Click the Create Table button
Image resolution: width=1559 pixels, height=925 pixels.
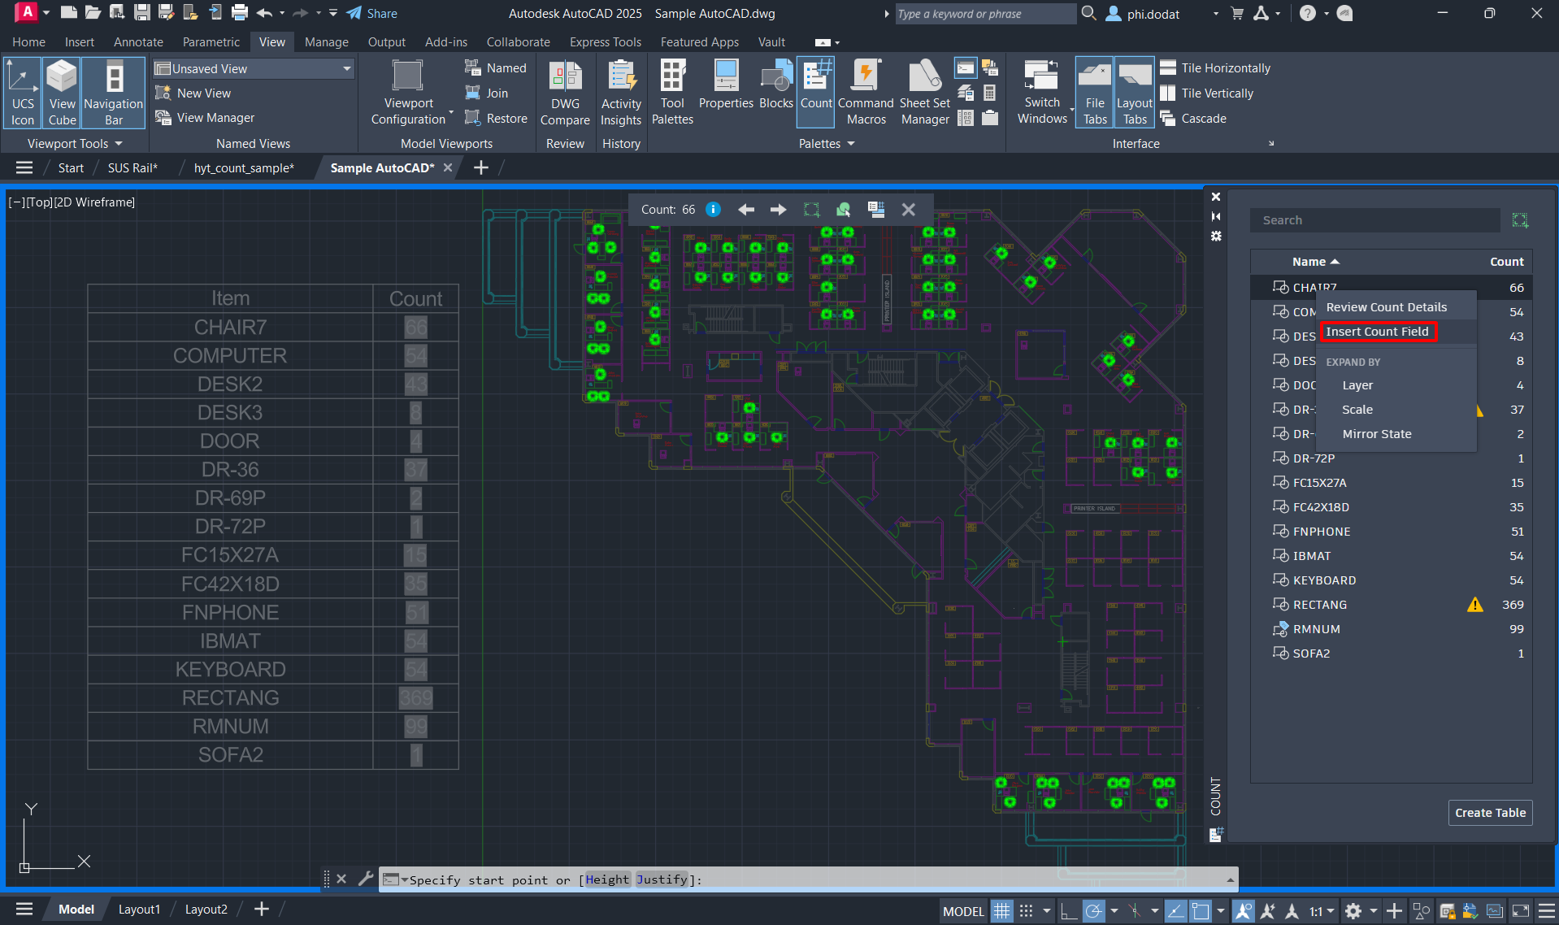pos(1490,813)
